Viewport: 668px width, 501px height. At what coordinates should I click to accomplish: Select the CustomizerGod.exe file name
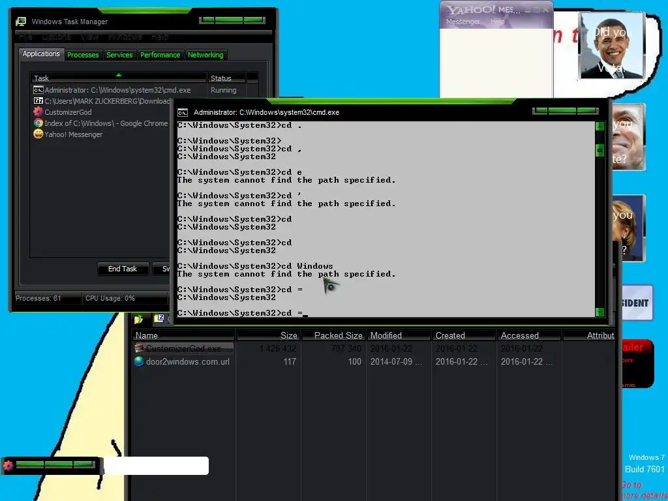183,348
